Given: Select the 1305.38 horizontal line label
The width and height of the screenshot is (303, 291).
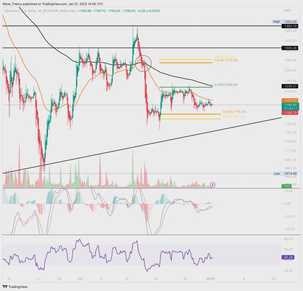Looking at the screenshot, I should coord(290,48).
